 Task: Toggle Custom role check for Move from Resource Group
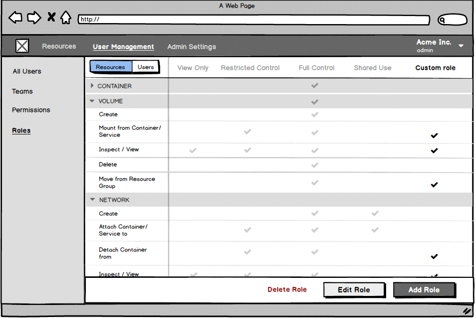[x=434, y=184]
